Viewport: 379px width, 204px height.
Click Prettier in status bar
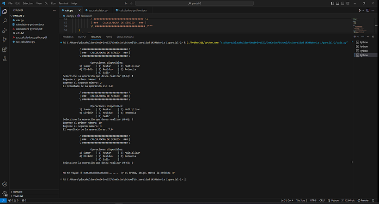[x=363, y=200]
